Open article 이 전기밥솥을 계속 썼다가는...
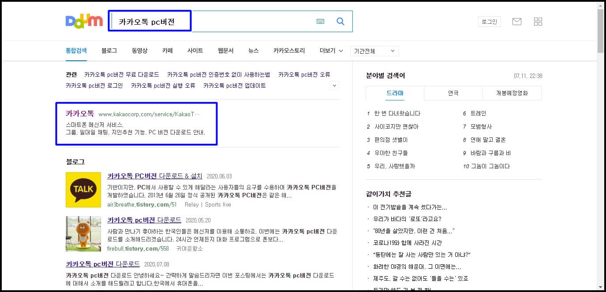The height and width of the screenshot is (292, 606). point(410,207)
